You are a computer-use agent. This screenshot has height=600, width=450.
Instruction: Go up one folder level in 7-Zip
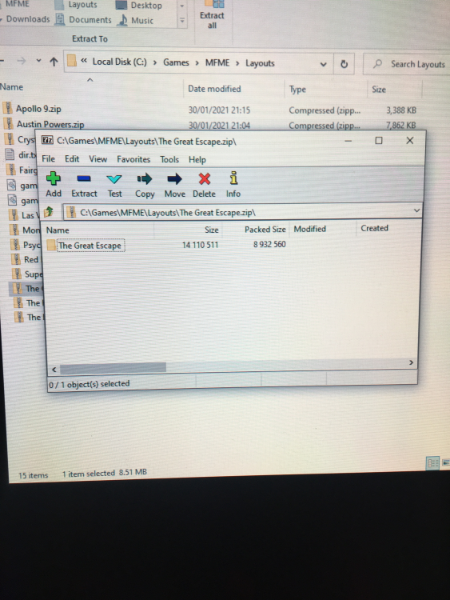click(x=49, y=211)
